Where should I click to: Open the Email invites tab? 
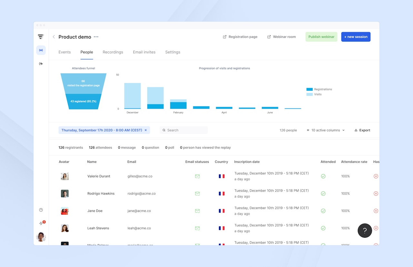(x=144, y=52)
